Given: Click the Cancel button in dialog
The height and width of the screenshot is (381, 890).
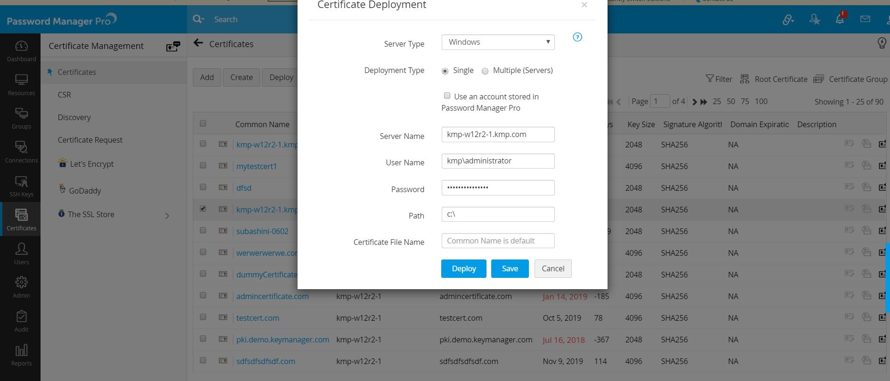Looking at the screenshot, I should [553, 268].
